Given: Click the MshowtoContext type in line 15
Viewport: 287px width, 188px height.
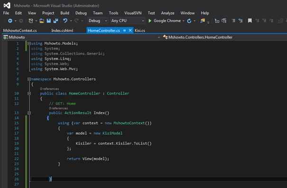Looking at the screenshot, I should click(x=129, y=123).
